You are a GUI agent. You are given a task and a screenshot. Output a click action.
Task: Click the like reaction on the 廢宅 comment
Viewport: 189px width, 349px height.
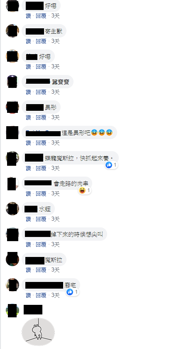coord(72,292)
